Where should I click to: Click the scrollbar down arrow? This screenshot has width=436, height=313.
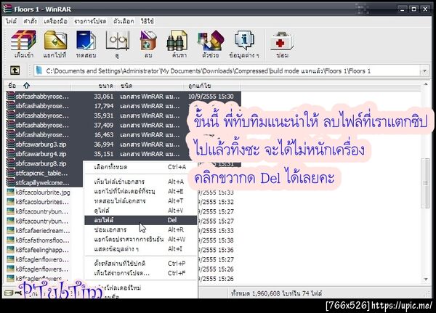point(426,279)
